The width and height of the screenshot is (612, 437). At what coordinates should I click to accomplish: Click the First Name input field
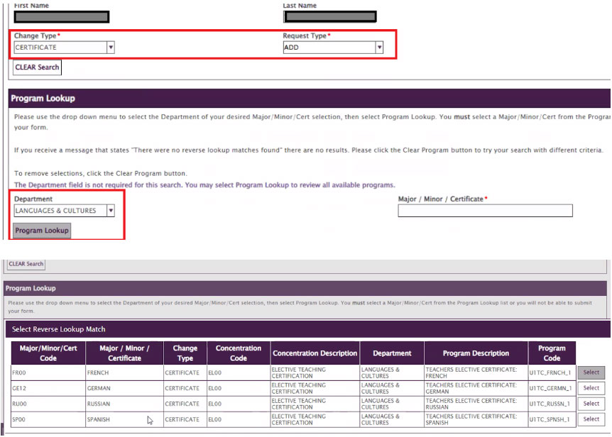[x=62, y=16]
